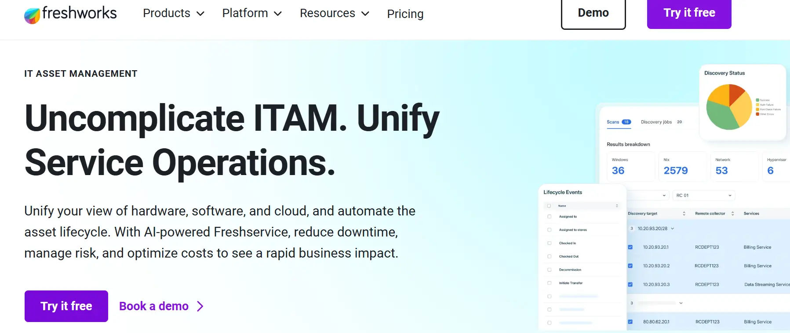The image size is (790, 333).
Task: Click the Freshworks logo
Action: pyautogui.click(x=70, y=14)
